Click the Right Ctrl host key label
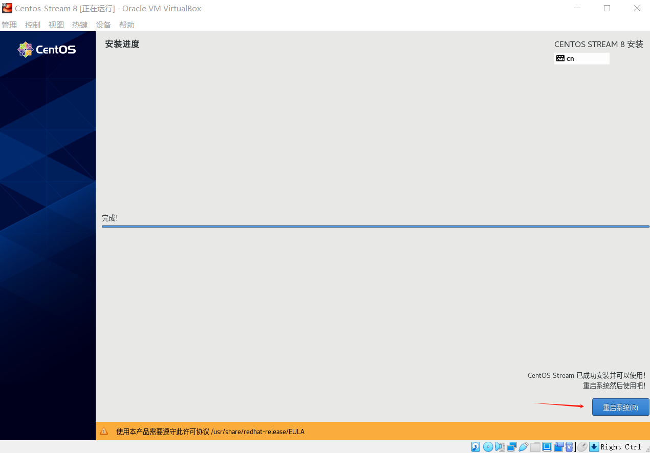 click(621, 447)
